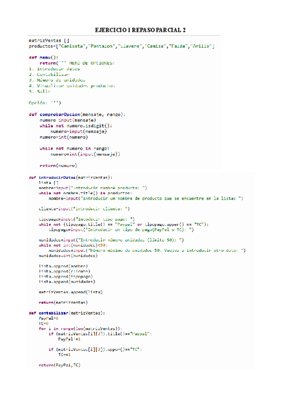Click '4. Visualizar unidades productos' line
Screen dimensions: 281x397
(x=72, y=86)
